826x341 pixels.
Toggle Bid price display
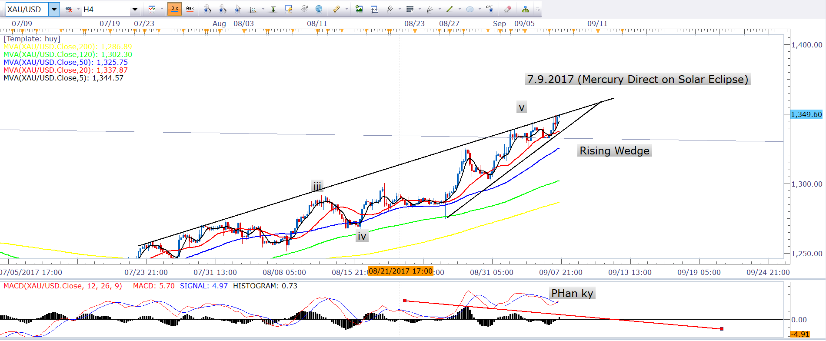coord(175,9)
